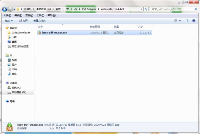
Task: Click pdfcreator_v2.1.120 breadcrumb segment
Action: click(x=112, y=9)
